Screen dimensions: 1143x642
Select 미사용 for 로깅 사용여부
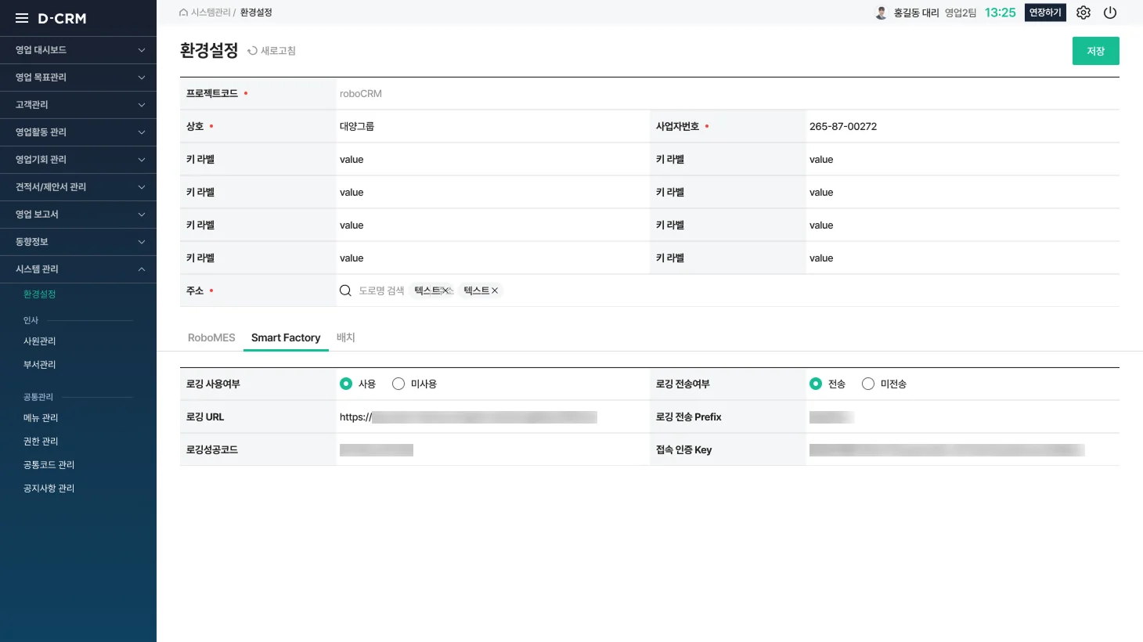[x=398, y=384]
